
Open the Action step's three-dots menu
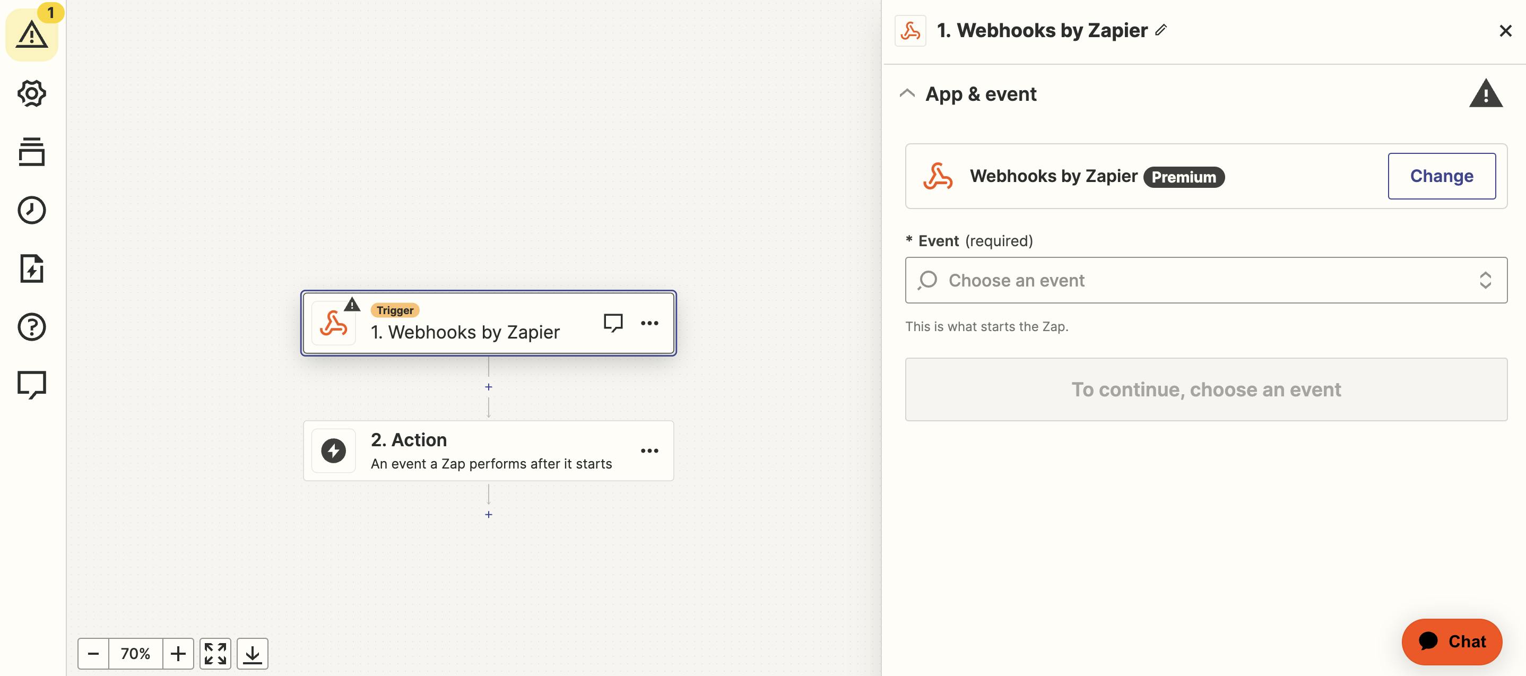649,451
